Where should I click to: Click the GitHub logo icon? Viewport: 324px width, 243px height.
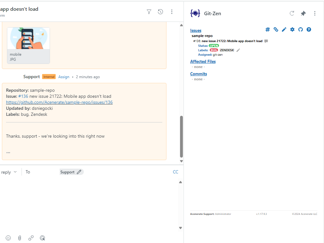(x=301, y=29)
